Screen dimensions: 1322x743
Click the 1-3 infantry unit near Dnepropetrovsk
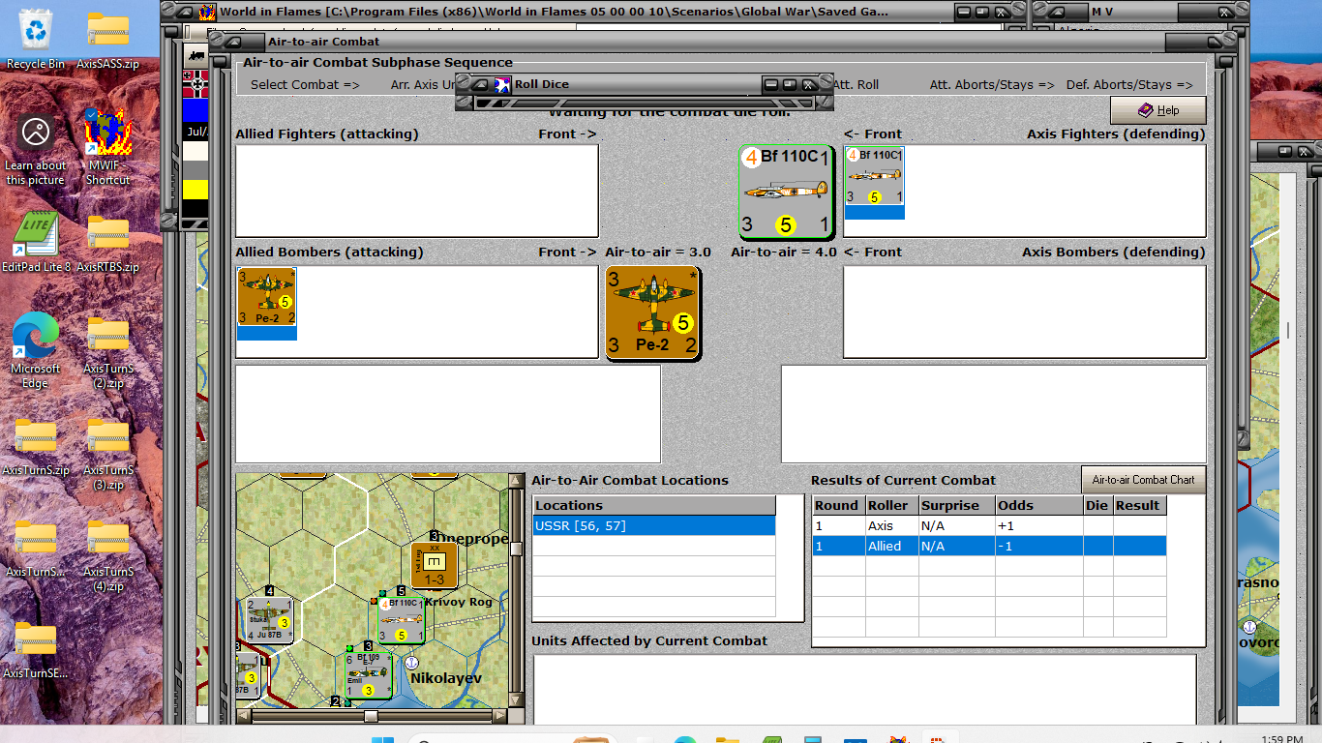tap(435, 565)
